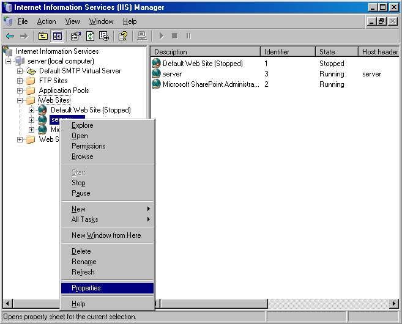
Task: Choose Open in the context menu
Action: click(x=107, y=136)
